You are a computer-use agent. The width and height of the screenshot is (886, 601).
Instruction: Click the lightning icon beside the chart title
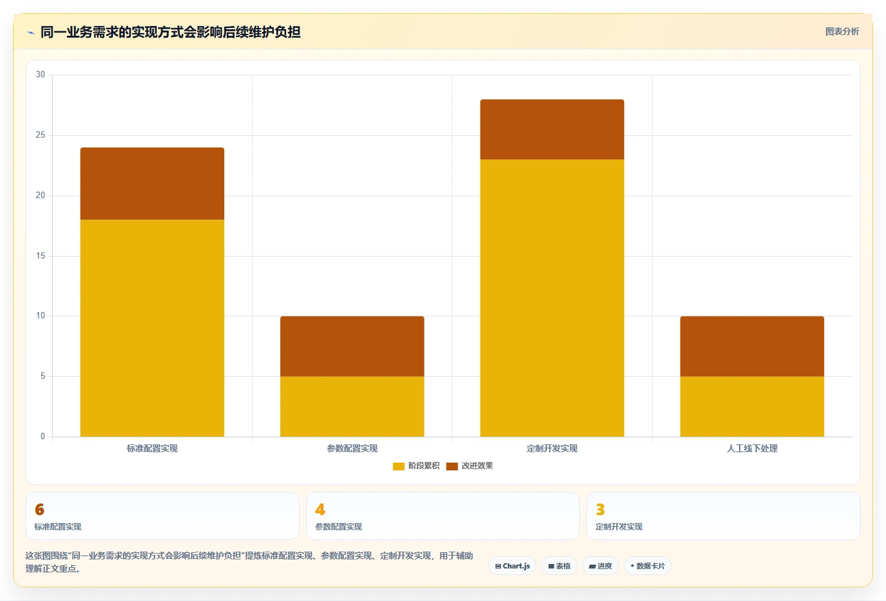pos(31,32)
